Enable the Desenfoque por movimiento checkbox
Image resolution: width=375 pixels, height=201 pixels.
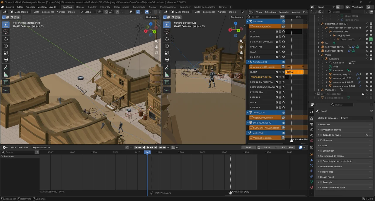tap(321, 161)
